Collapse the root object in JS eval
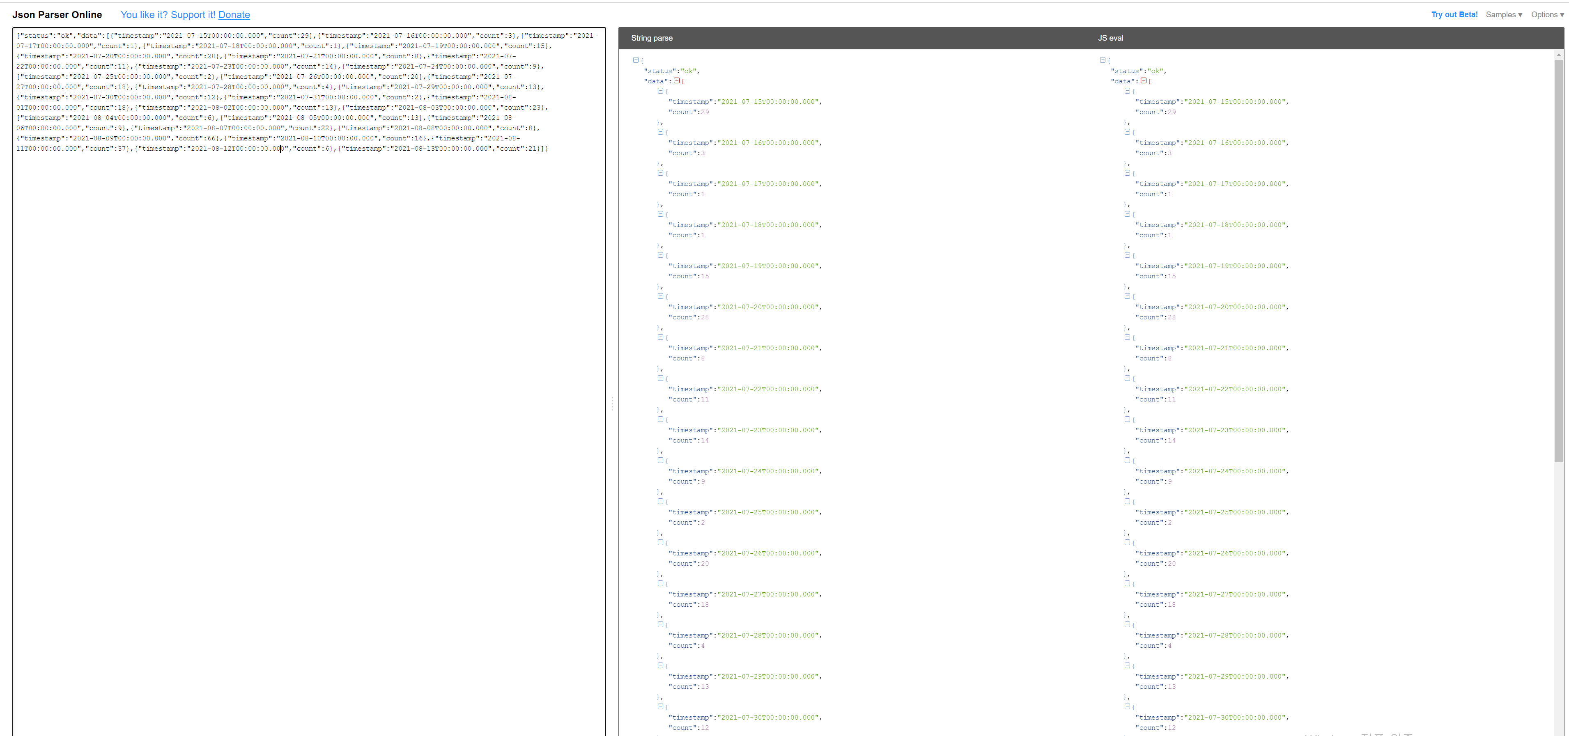This screenshot has height=736, width=1569. 1103,60
